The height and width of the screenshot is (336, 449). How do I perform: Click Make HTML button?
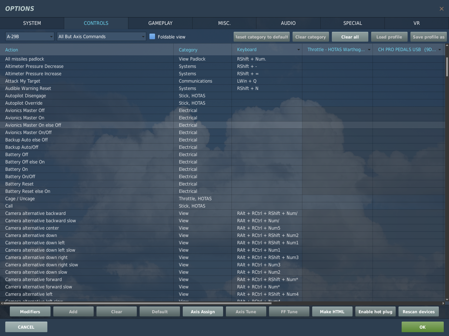pos(332,311)
